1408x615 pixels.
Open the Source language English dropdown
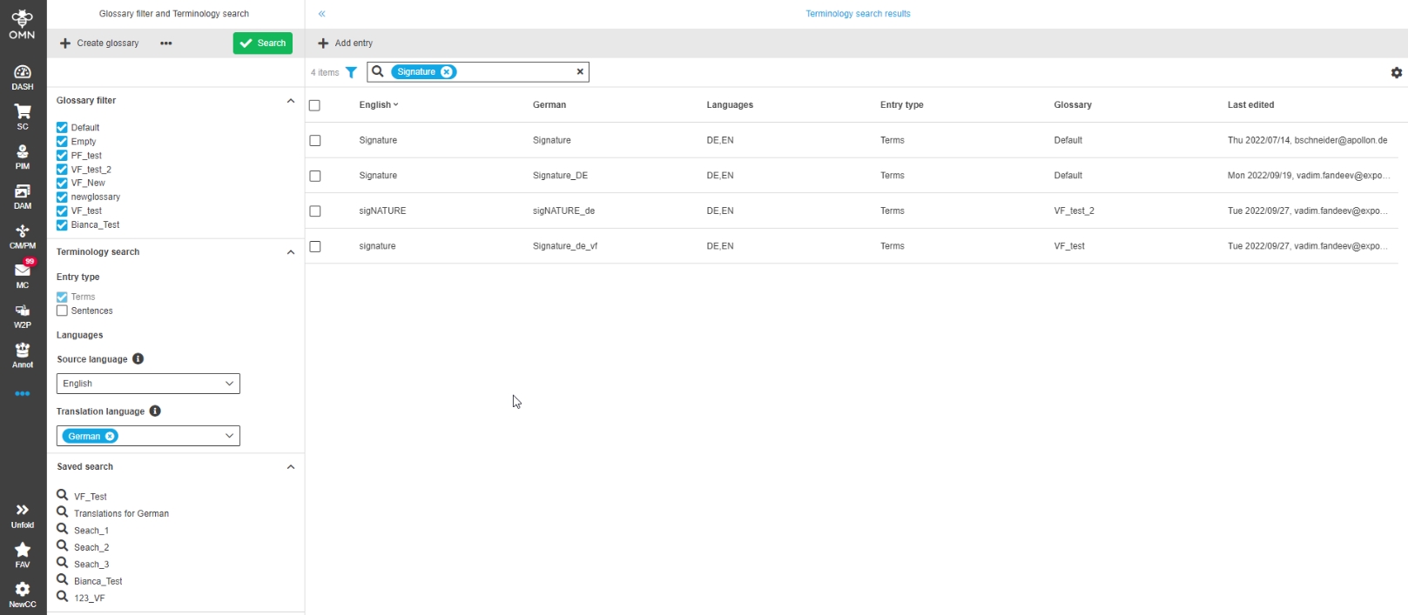(x=148, y=384)
